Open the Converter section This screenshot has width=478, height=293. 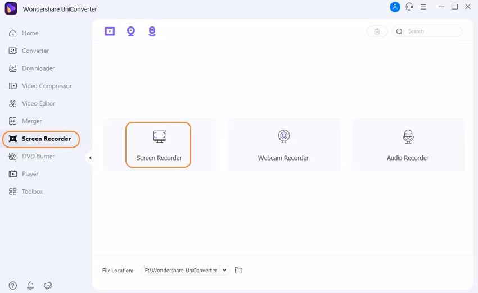29,51
